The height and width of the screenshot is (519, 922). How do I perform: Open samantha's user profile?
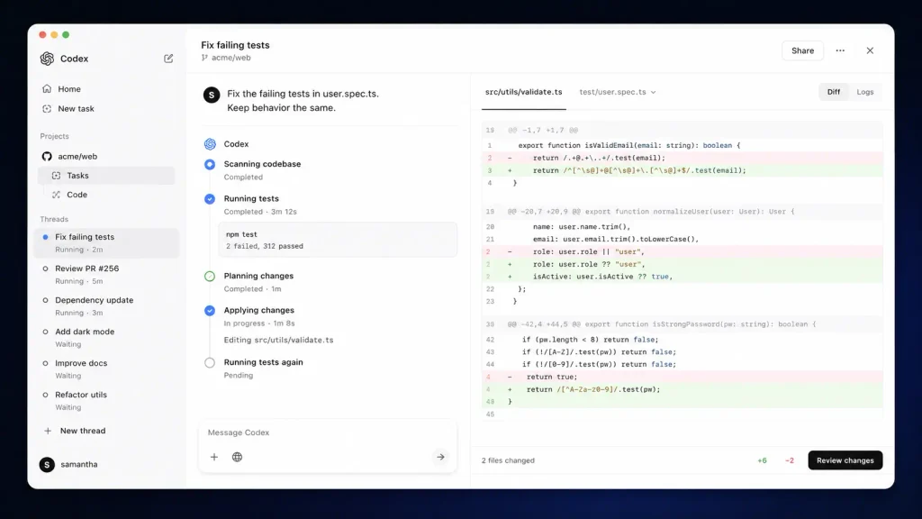point(68,464)
